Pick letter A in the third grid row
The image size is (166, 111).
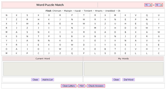coord(38,24)
